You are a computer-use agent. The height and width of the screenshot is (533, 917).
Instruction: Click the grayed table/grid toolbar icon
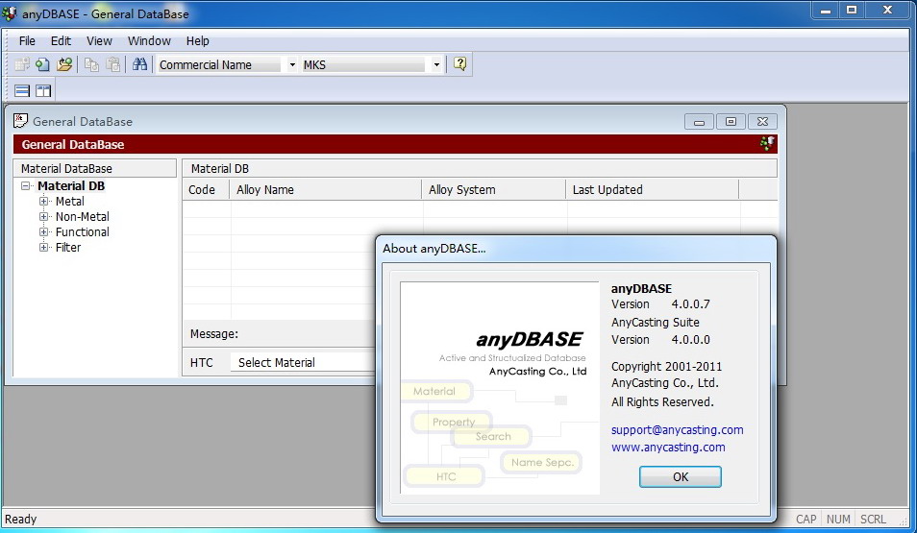click(22, 64)
